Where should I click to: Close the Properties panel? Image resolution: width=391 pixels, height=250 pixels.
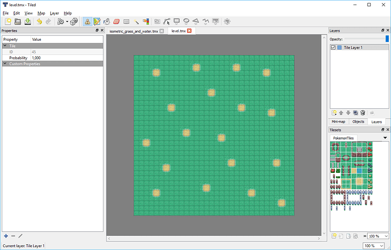(102, 31)
